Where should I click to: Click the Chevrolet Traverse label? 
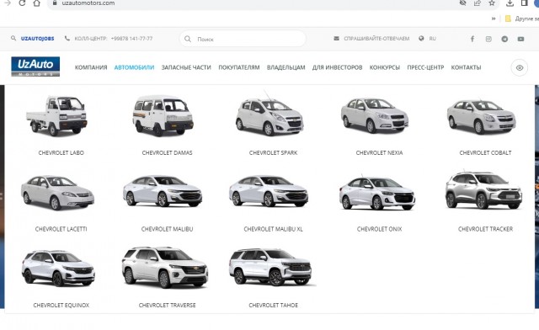coord(167,306)
